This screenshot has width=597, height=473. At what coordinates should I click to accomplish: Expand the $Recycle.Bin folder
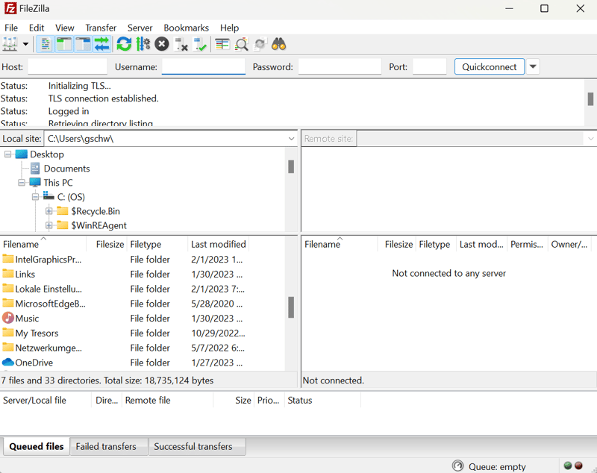pos(49,211)
